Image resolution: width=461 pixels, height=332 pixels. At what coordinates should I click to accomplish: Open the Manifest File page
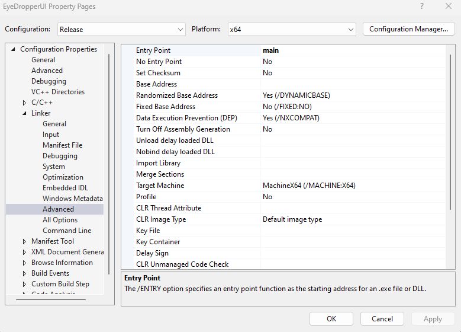pyautogui.click(x=62, y=145)
